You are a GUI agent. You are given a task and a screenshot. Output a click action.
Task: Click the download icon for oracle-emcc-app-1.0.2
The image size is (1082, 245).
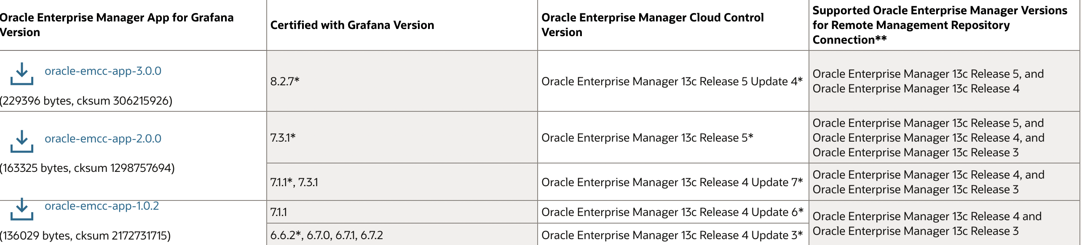(22, 209)
